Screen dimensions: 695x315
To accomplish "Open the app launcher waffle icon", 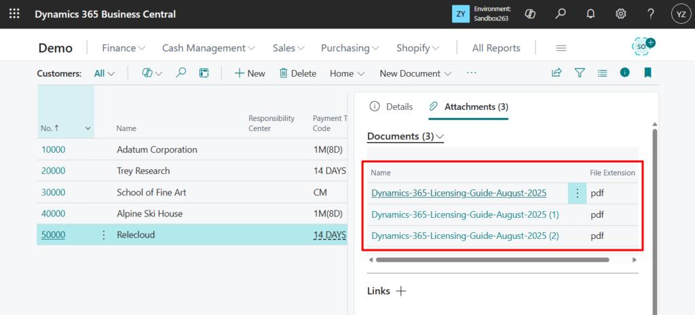I will pos(14,14).
